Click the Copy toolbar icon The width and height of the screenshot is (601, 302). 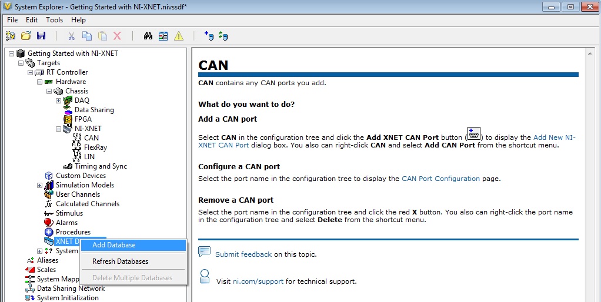click(87, 36)
